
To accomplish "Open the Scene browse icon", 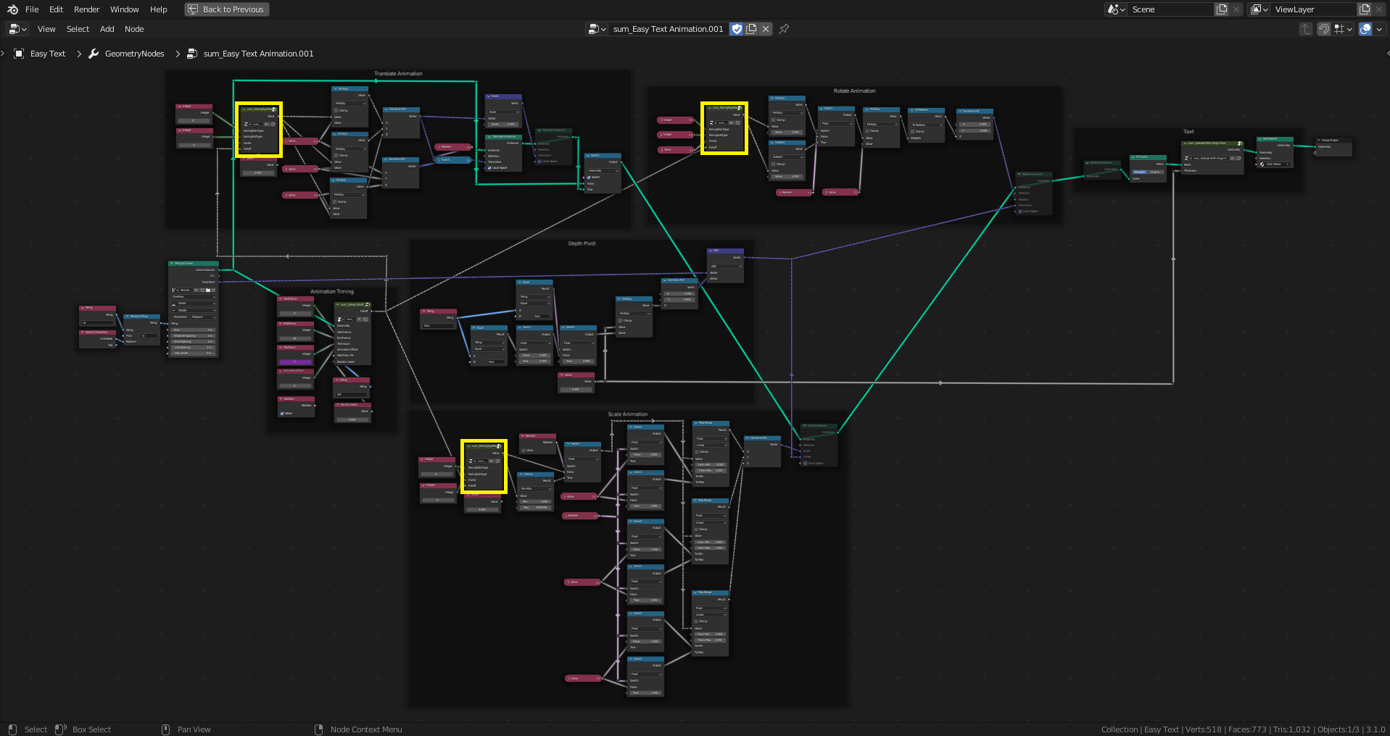I will tap(1117, 9).
